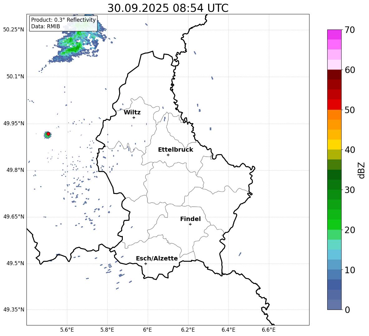Viewport: 369px width, 336px height.
Task: Click the Wiltz cross marker
Action: (x=134, y=117)
